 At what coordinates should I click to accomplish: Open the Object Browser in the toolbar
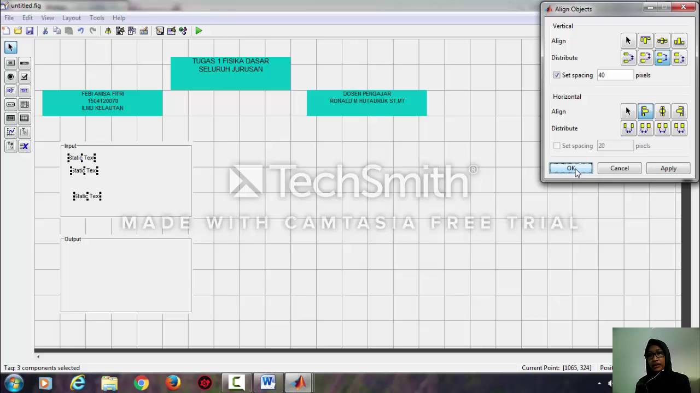tap(183, 31)
